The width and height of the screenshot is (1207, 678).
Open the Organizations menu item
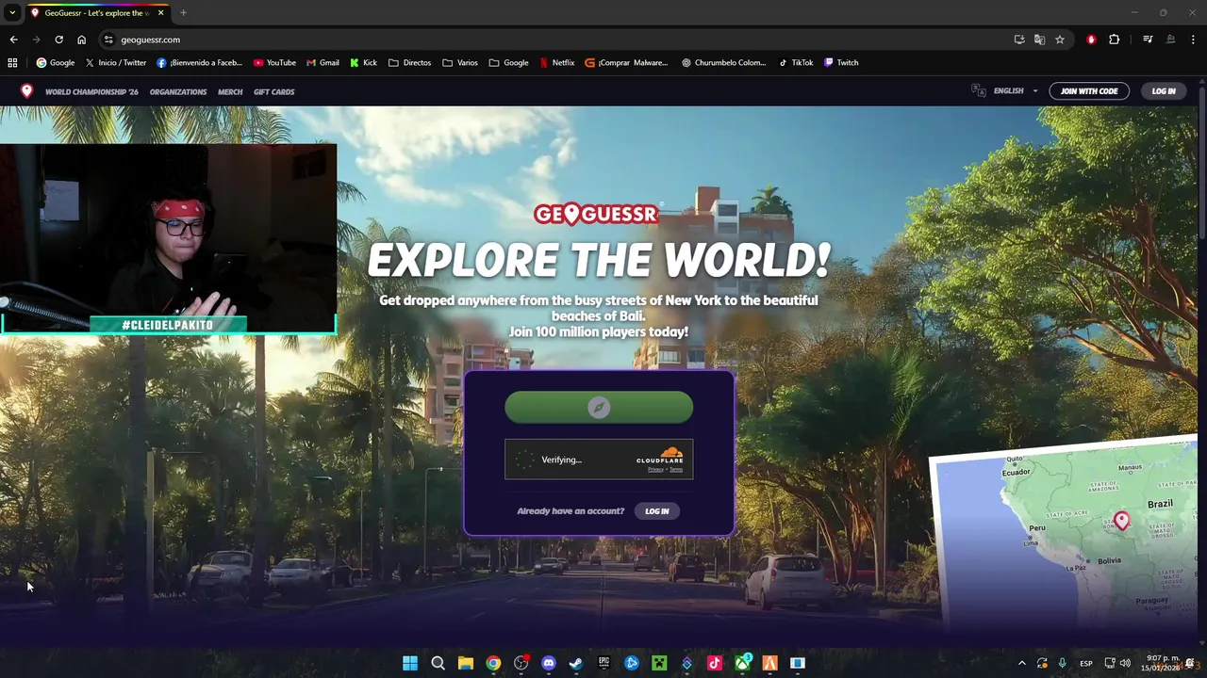(x=178, y=91)
